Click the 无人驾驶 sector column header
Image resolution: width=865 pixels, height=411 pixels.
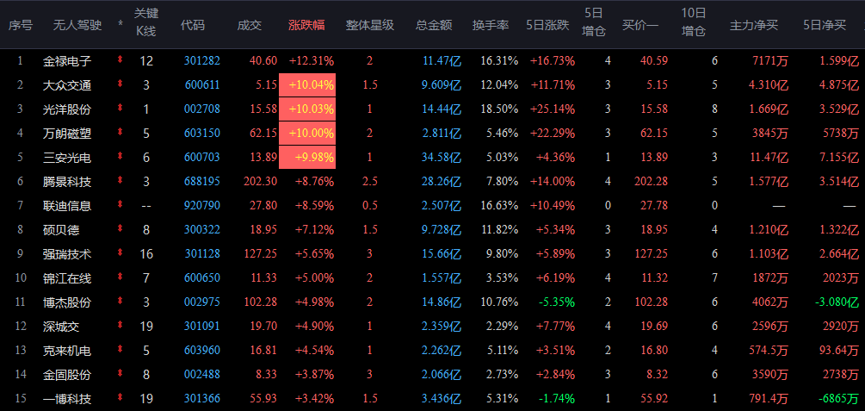coord(77,25)
